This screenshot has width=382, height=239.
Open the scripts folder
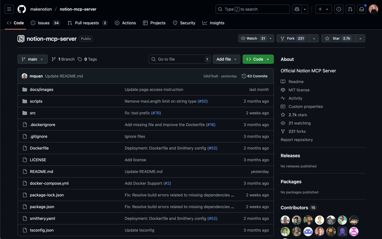pyautogui.click(x=36, y=101)
